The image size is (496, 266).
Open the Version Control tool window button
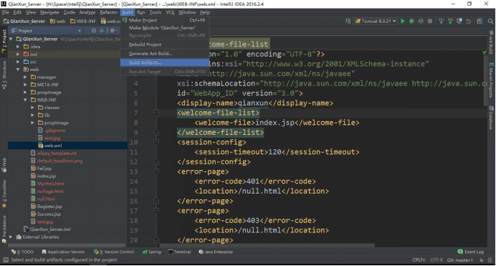[114, 252]
